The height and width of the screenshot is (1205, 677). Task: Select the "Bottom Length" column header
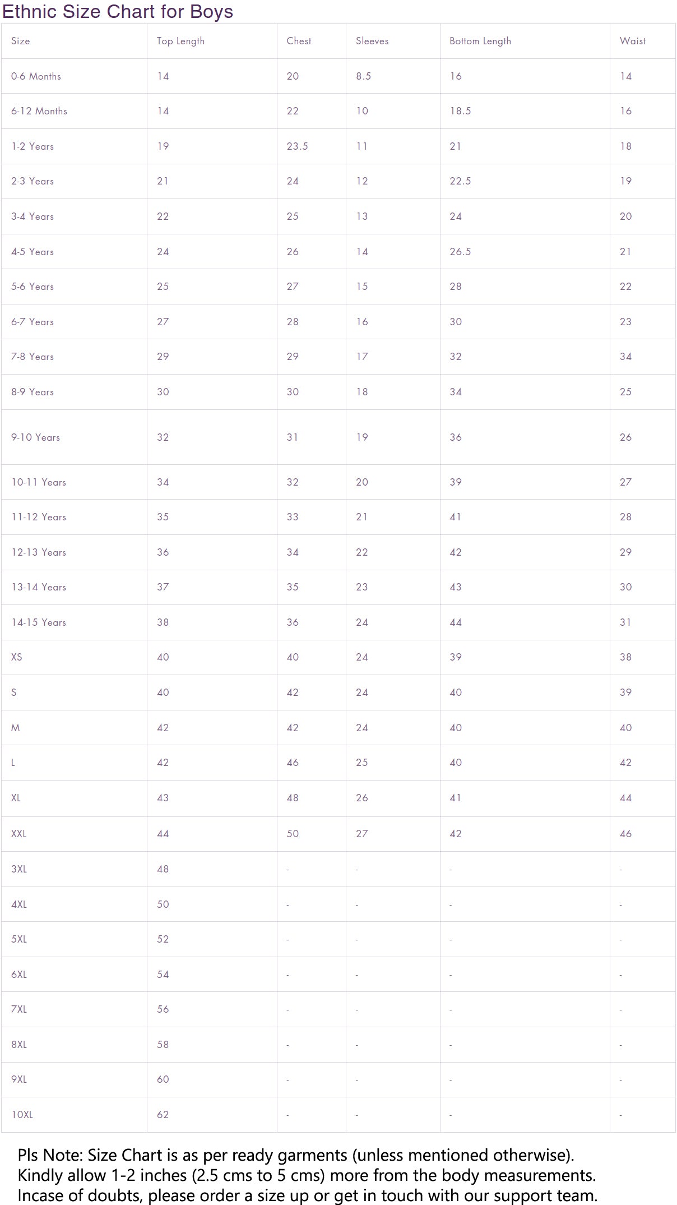coord(480,41)
